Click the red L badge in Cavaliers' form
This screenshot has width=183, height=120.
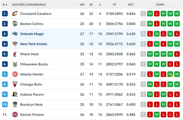157,14
